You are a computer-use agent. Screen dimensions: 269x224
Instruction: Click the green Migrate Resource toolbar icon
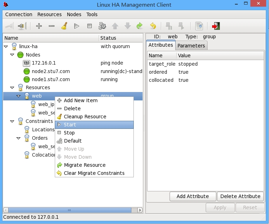click(139, 26)
